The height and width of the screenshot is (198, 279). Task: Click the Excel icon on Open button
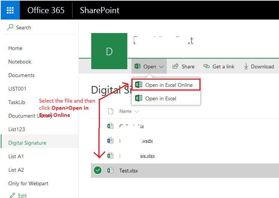click(137, 66)
